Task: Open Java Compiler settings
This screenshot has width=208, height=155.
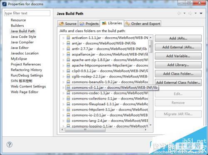Action: 22,42
